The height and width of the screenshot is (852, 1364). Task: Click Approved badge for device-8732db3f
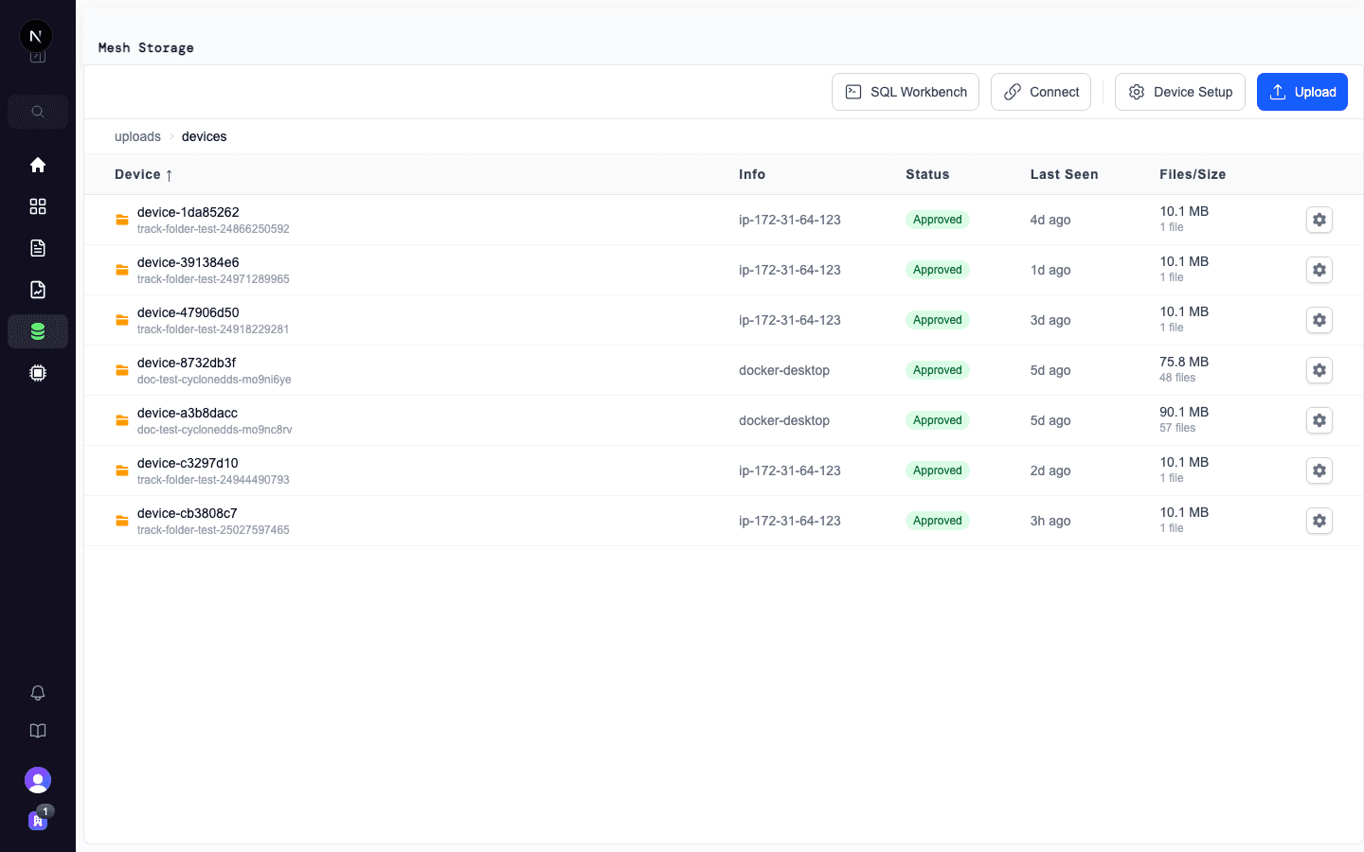(x=938, y=370)
